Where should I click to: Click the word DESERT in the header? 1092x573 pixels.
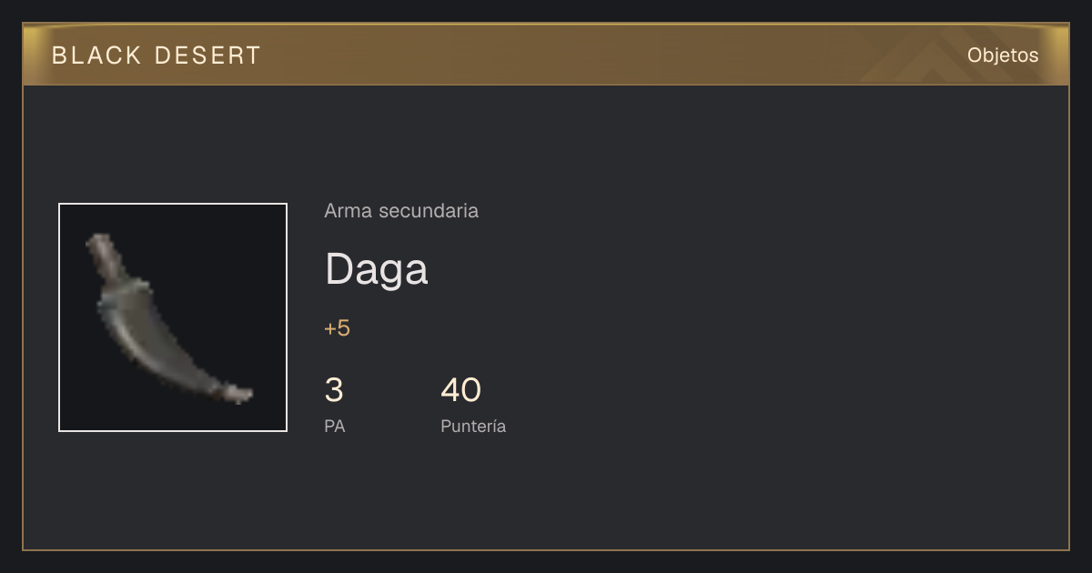[x=208, y=55]
